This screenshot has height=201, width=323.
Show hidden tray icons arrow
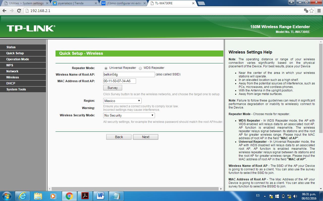265,196
